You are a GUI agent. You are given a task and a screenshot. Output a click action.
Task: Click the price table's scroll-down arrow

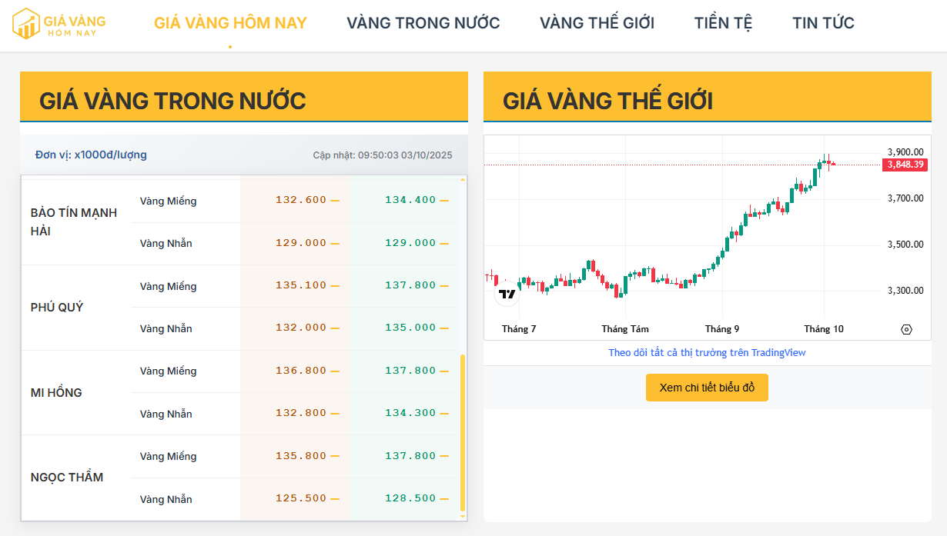click(463, 515)
